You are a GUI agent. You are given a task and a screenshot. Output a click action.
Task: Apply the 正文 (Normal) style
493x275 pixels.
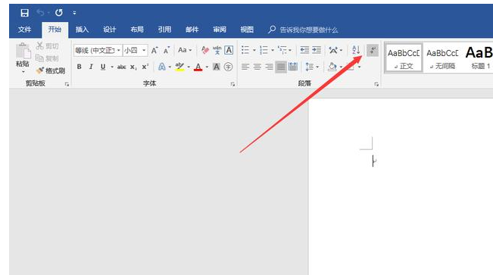404,58
